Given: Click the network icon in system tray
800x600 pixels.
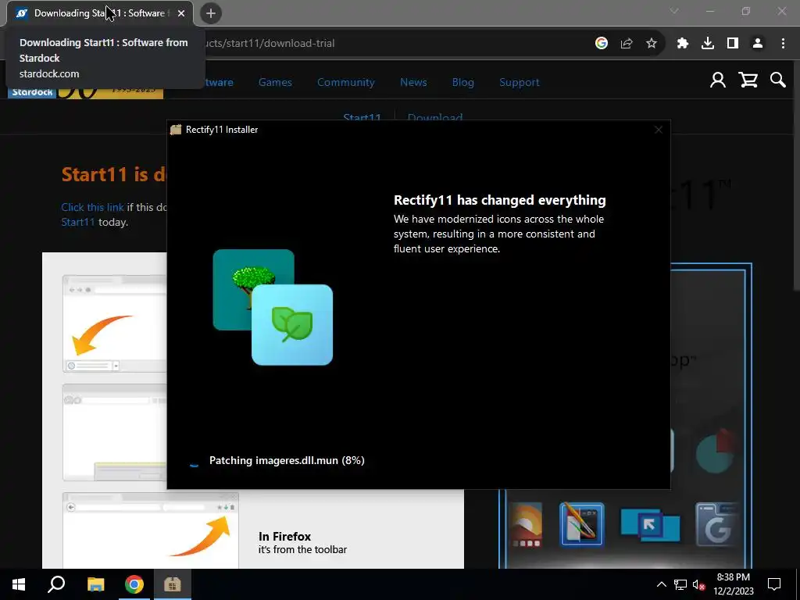Looking at the screenshot, I should coord(680,584).
